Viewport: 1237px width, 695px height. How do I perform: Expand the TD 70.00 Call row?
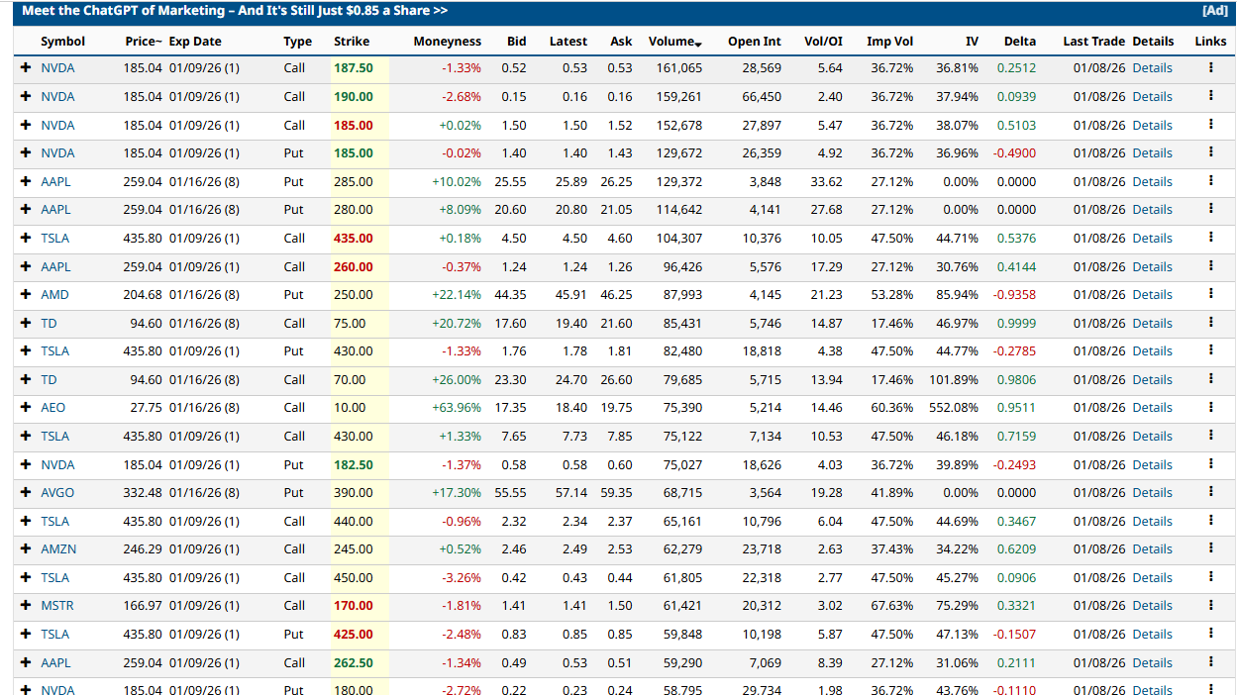[26, 380]
